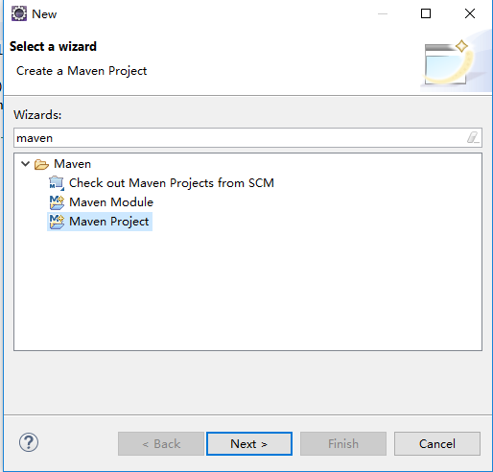Click the Maven Module wizard icon
Image resolution: width=493 pixels, height=472 pixels.
click(x=57, y=202)
